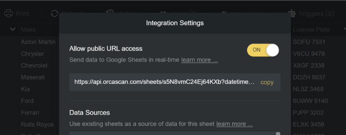Select the Ferrari cell
Image resolution: width=346 pixels, height=135 pixels.
click(30, 113)
